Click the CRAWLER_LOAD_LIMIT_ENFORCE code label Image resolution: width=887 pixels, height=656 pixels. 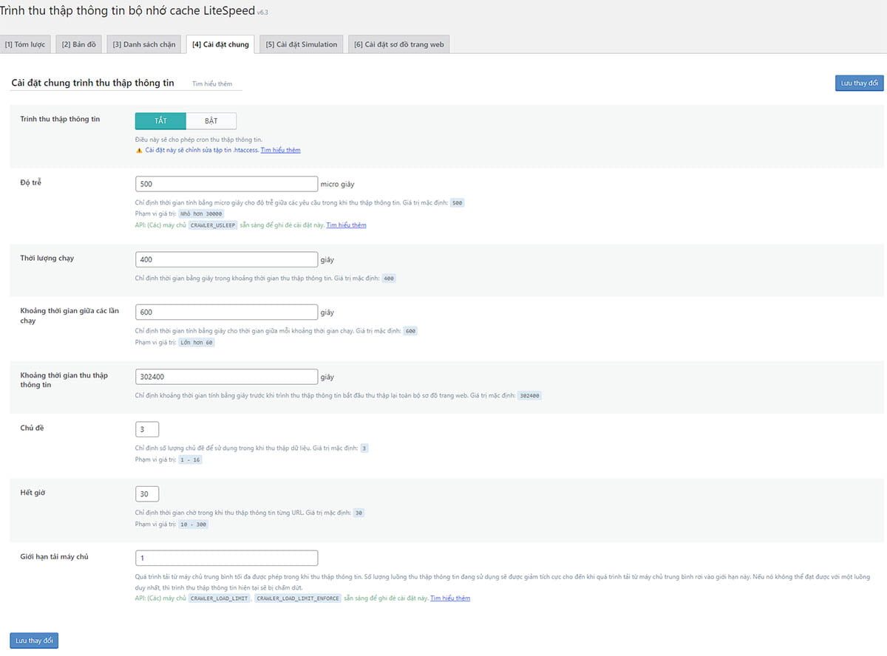click(298, 598)
